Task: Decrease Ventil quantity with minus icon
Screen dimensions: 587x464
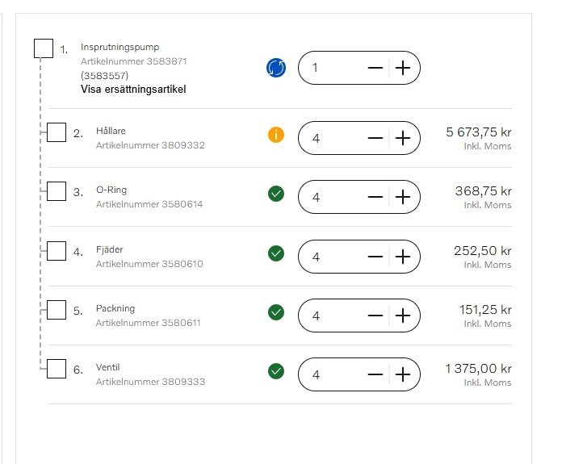Action: (375, 374)
